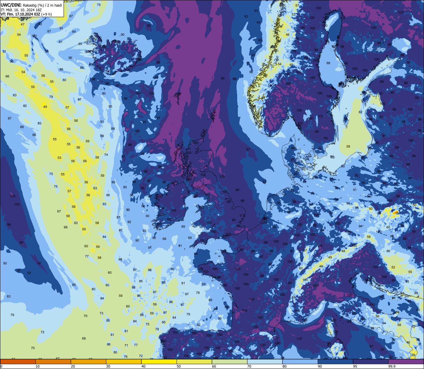Click the '62' humidity value on the map
Viewport: 424px width, 369px height.
(x=76, y=223)
